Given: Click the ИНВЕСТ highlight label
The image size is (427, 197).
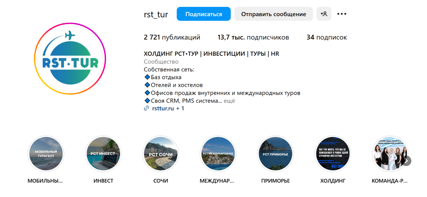Looking at the screenshot, I should 103,181.
